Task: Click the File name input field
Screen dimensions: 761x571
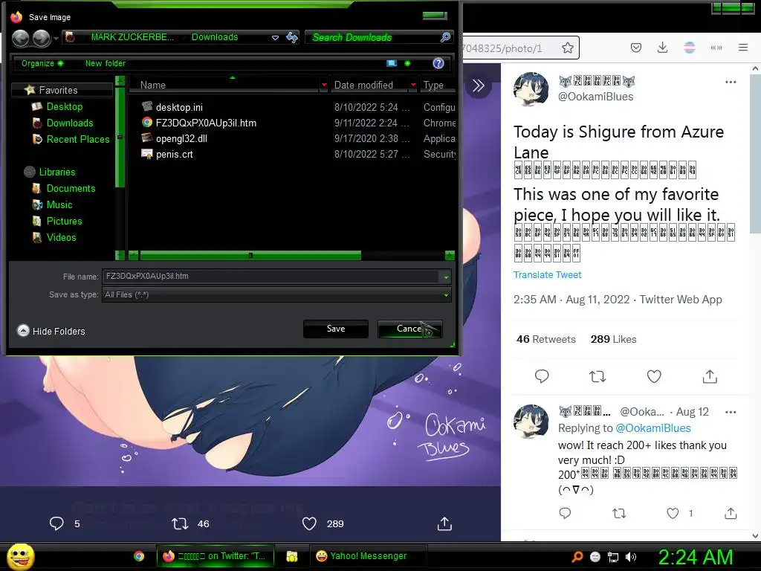Action: coord(271,277)
